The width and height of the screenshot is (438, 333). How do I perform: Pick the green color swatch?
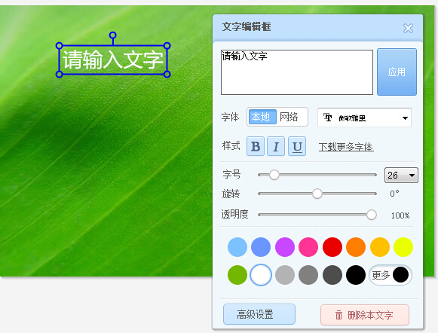(x=237, y=275)
